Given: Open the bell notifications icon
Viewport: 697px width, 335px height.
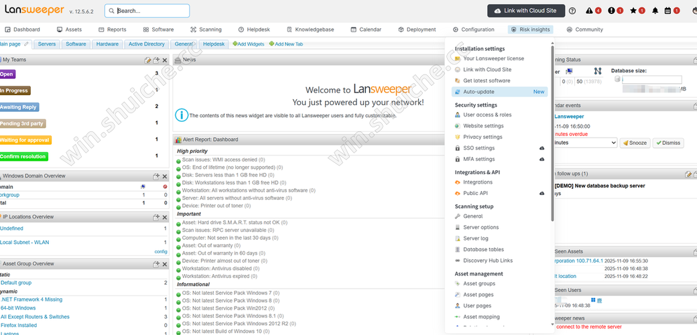Looking at the screenshot, I should (x=655, y=11).
